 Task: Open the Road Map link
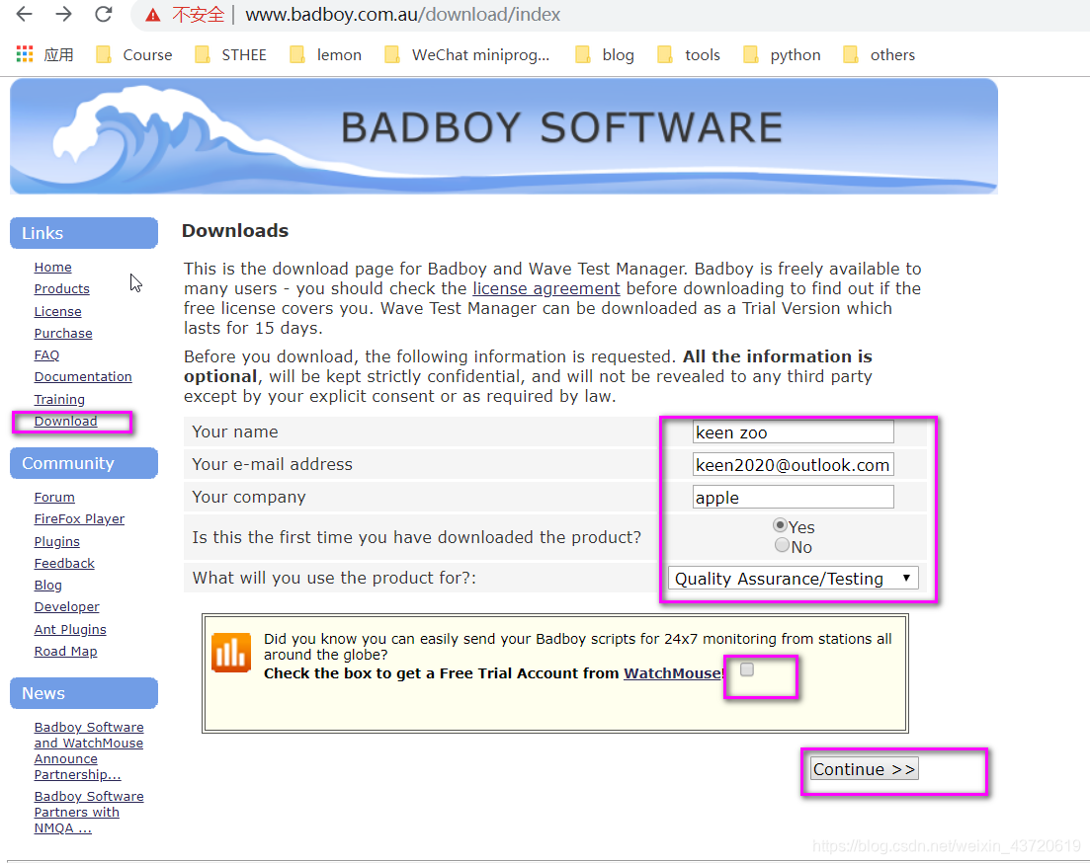pos(65,652)
